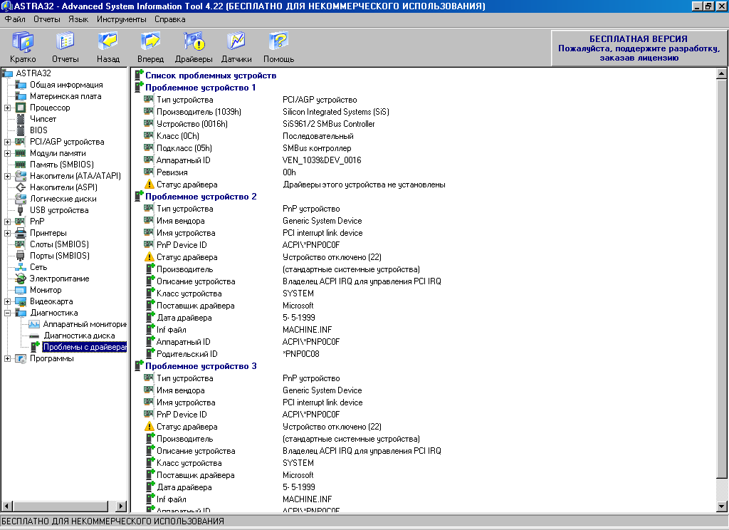Go back with the Назад arrow
729x530 pixels.
tap(108, 47)
